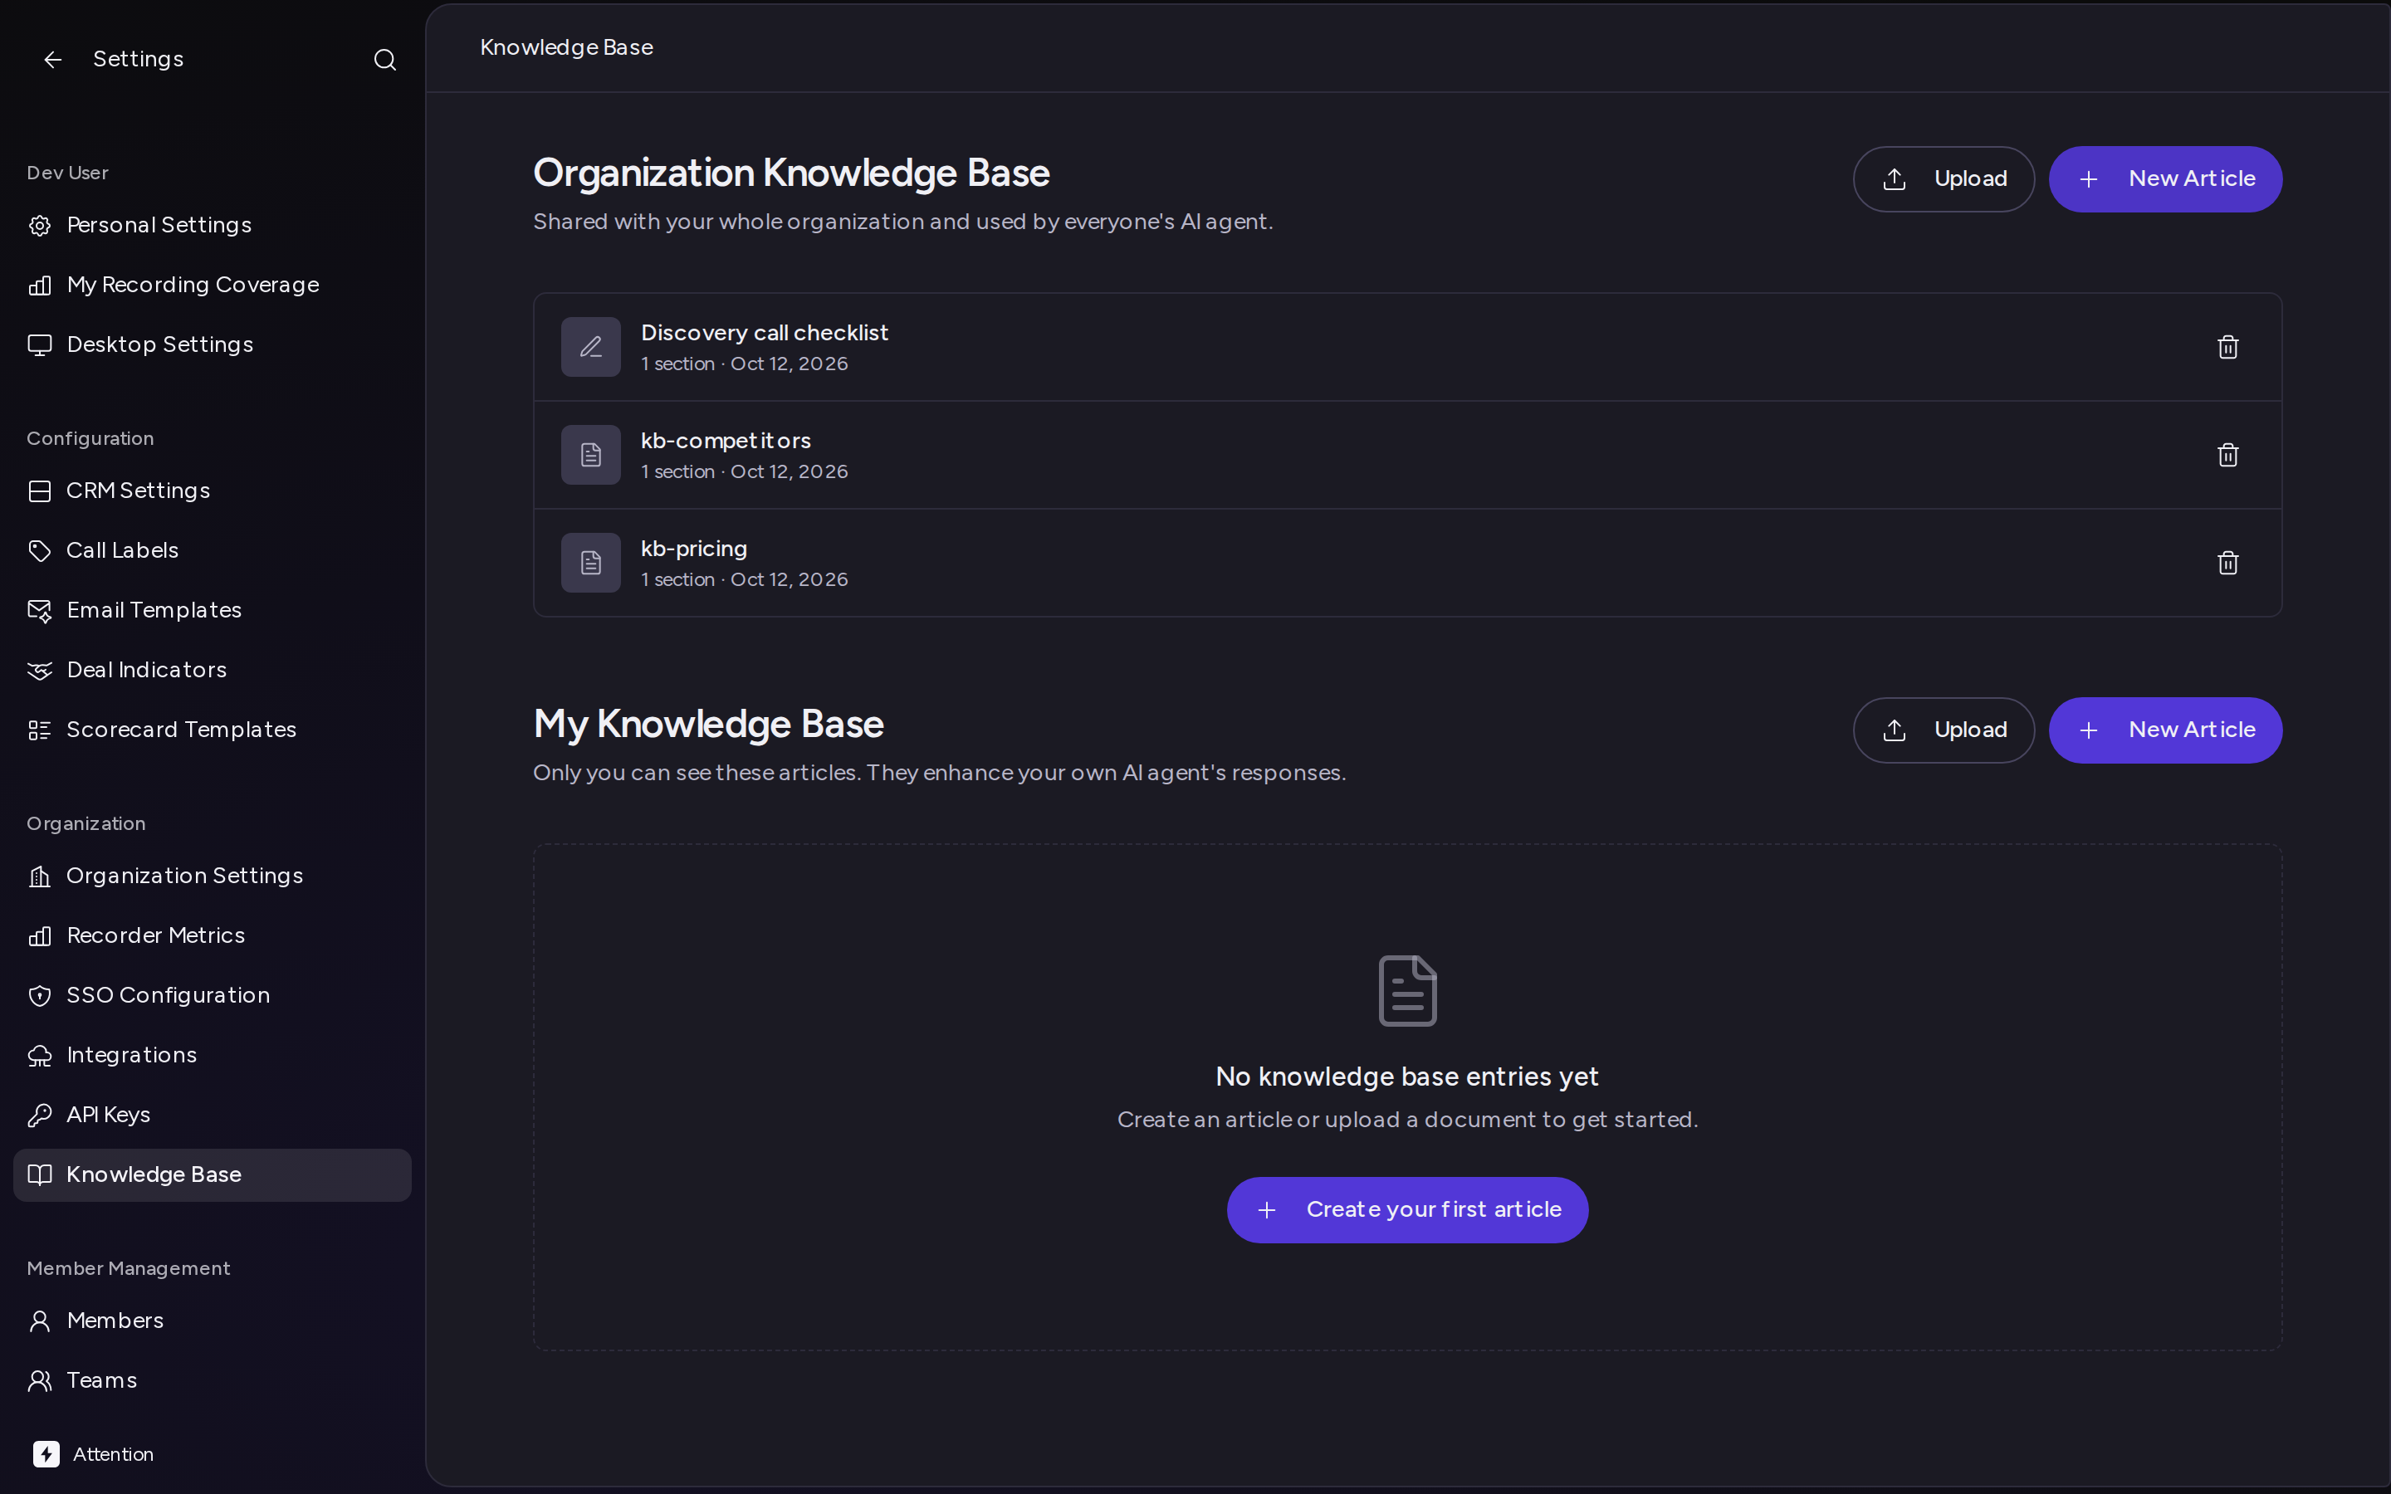Delete the Discovery call checklist article
Image resolution: width=2391 pixels, height=1494 pixels.
2227,347
